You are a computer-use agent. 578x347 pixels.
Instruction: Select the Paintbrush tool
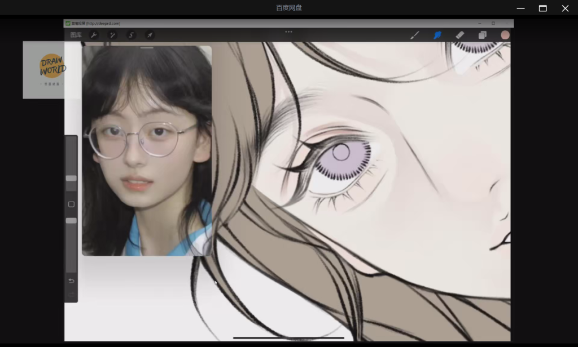point(415,35)
